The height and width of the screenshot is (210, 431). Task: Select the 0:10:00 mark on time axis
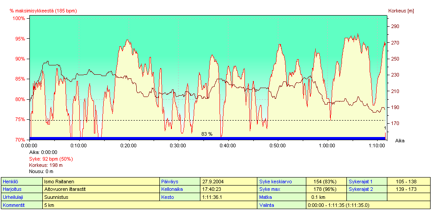tap(79, 145)
